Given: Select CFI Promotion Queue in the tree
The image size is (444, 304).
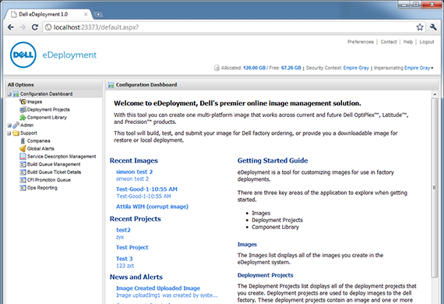Looking at the screenshot, I should (x=49, y=180).
